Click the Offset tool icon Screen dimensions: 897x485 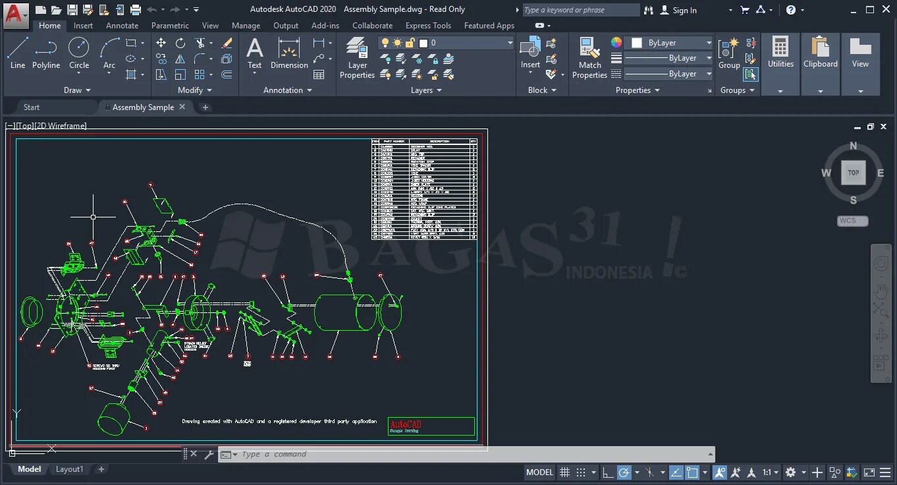[227, 74]
